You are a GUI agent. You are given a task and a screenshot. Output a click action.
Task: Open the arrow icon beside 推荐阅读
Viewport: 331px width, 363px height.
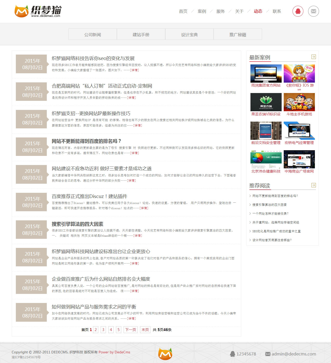coord(314,185)
